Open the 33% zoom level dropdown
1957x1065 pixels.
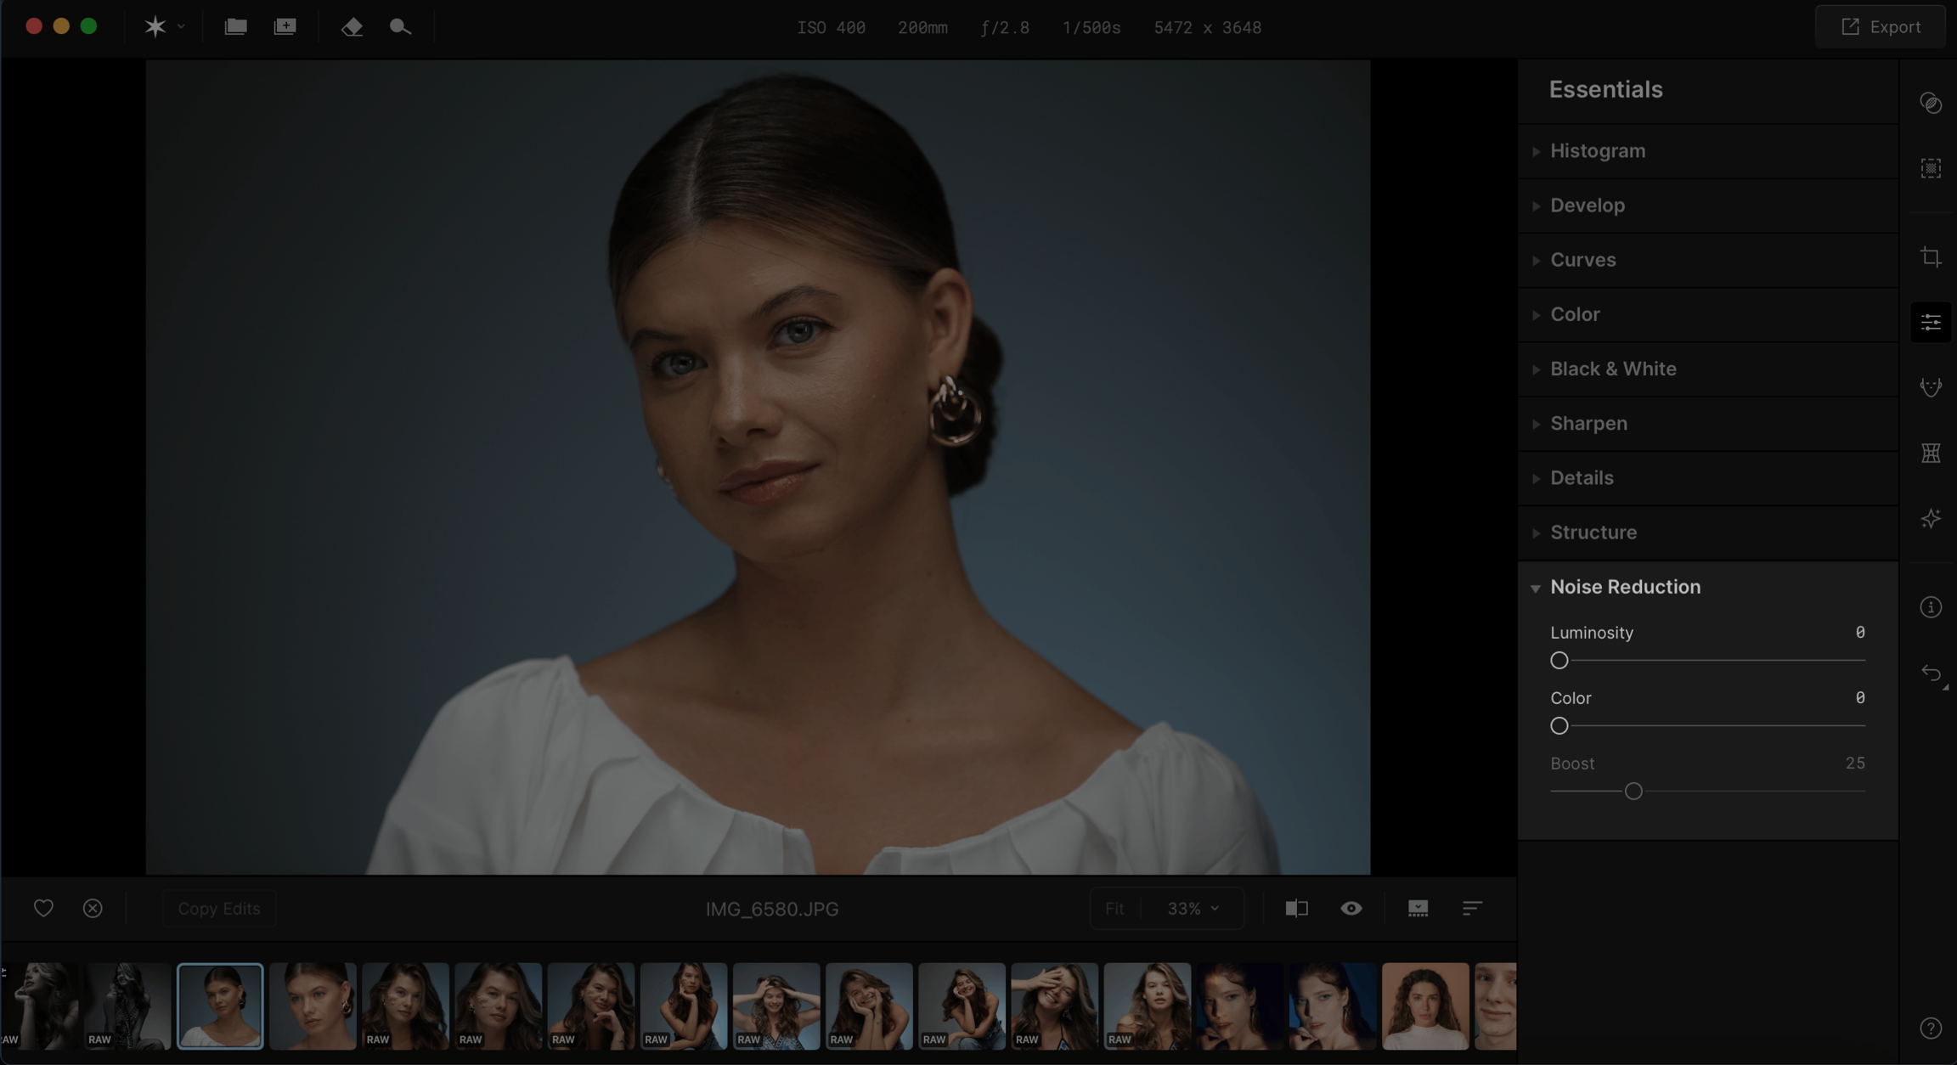1193,908
